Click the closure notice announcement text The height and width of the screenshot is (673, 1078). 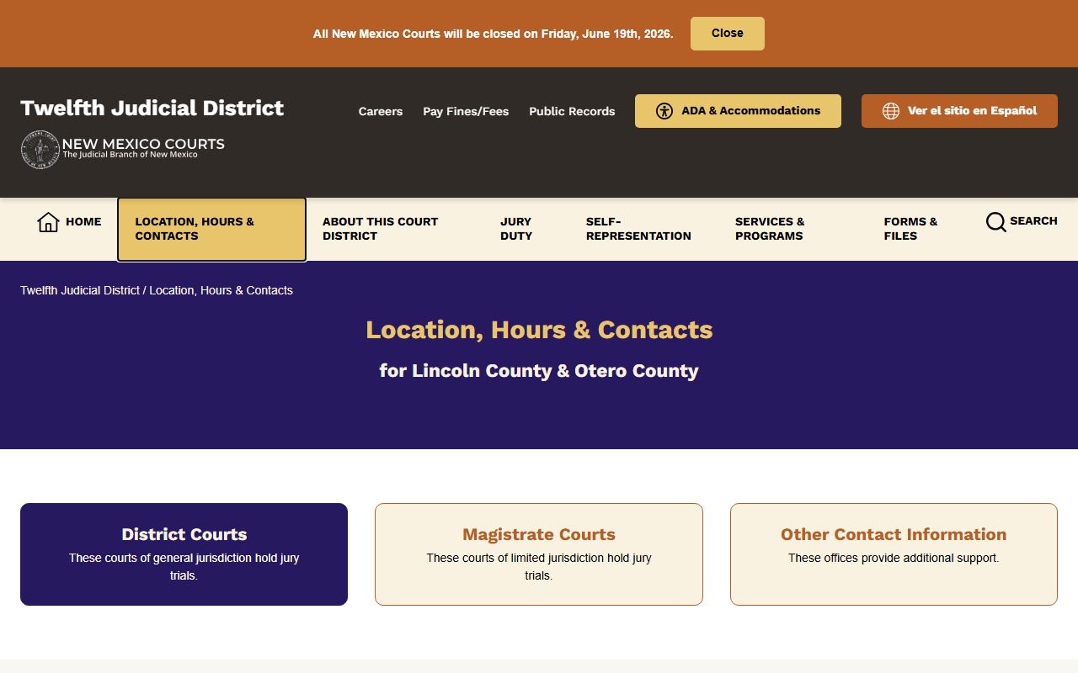pos(494,34)
